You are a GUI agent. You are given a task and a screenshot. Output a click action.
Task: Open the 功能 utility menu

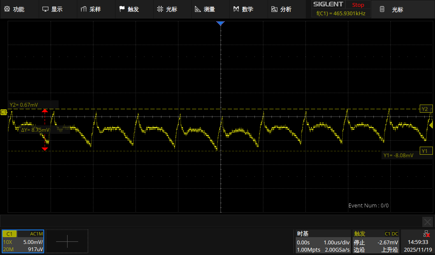(14, 9)
